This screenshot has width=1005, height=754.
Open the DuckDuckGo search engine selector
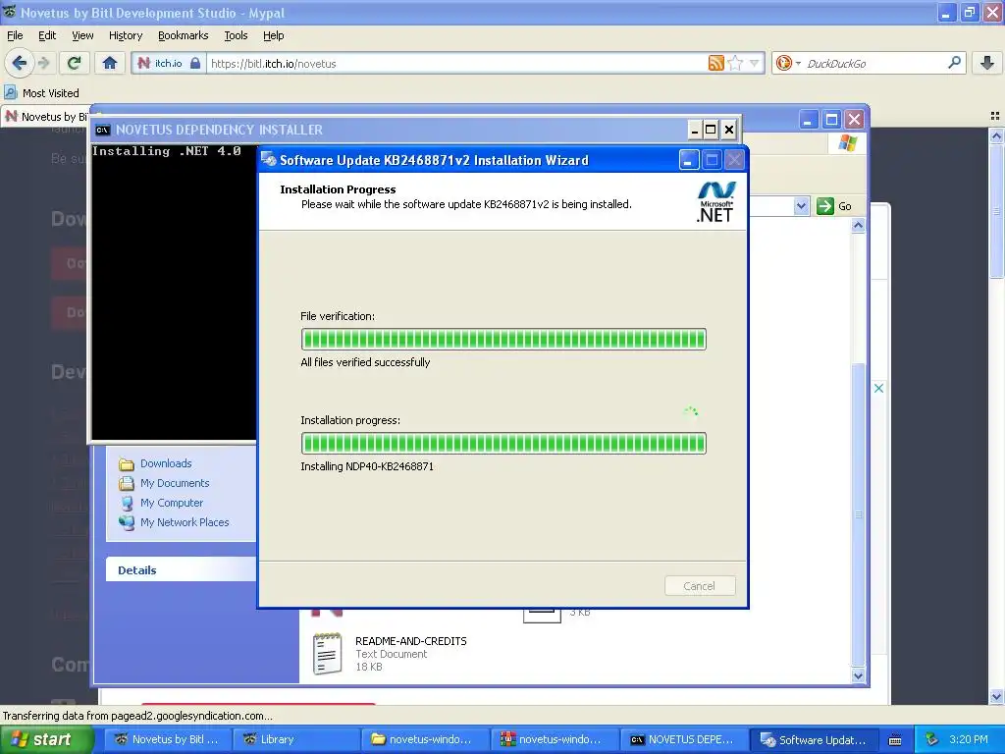[x=787, y=63]
